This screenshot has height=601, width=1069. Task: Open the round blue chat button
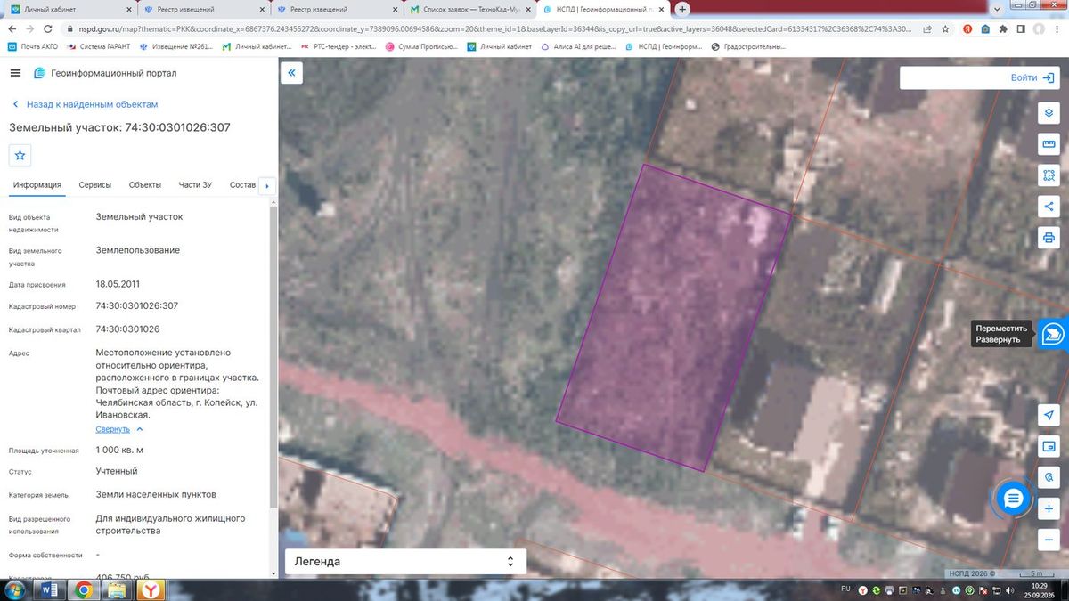tap(1012, 499)
